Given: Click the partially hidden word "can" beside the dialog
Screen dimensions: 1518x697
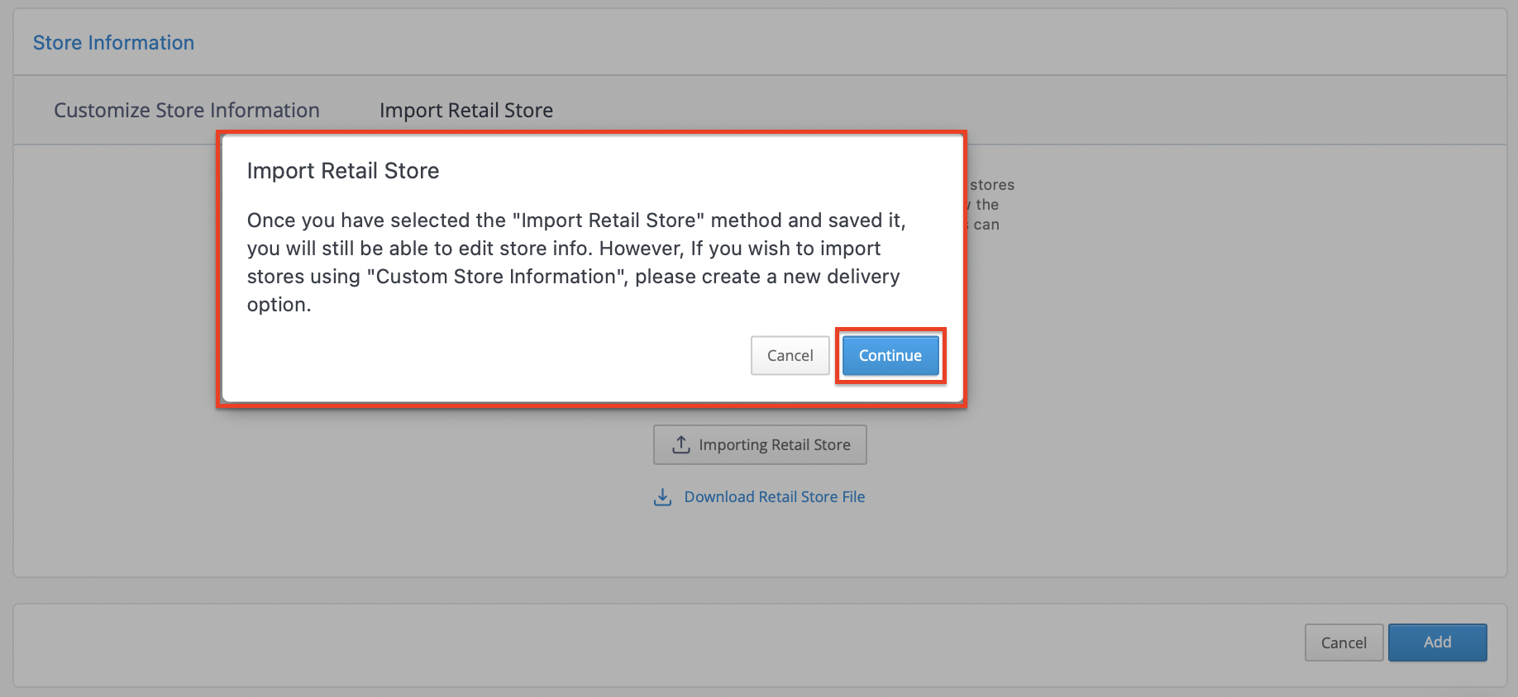Looking at the screenshot, I should 986,225.
